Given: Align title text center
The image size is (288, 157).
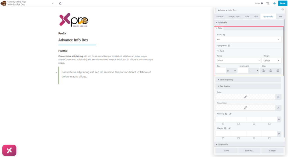Looking at the screenshot, I should coord(271,71).
